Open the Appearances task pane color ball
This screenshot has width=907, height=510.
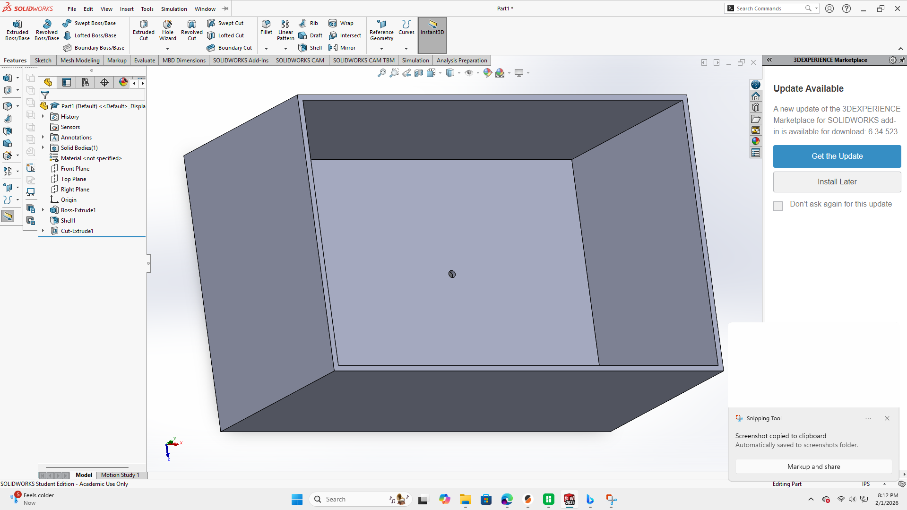point(756,141)
